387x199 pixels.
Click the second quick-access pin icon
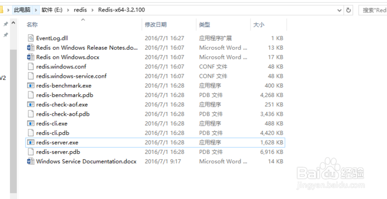click(x=6, y=35)
